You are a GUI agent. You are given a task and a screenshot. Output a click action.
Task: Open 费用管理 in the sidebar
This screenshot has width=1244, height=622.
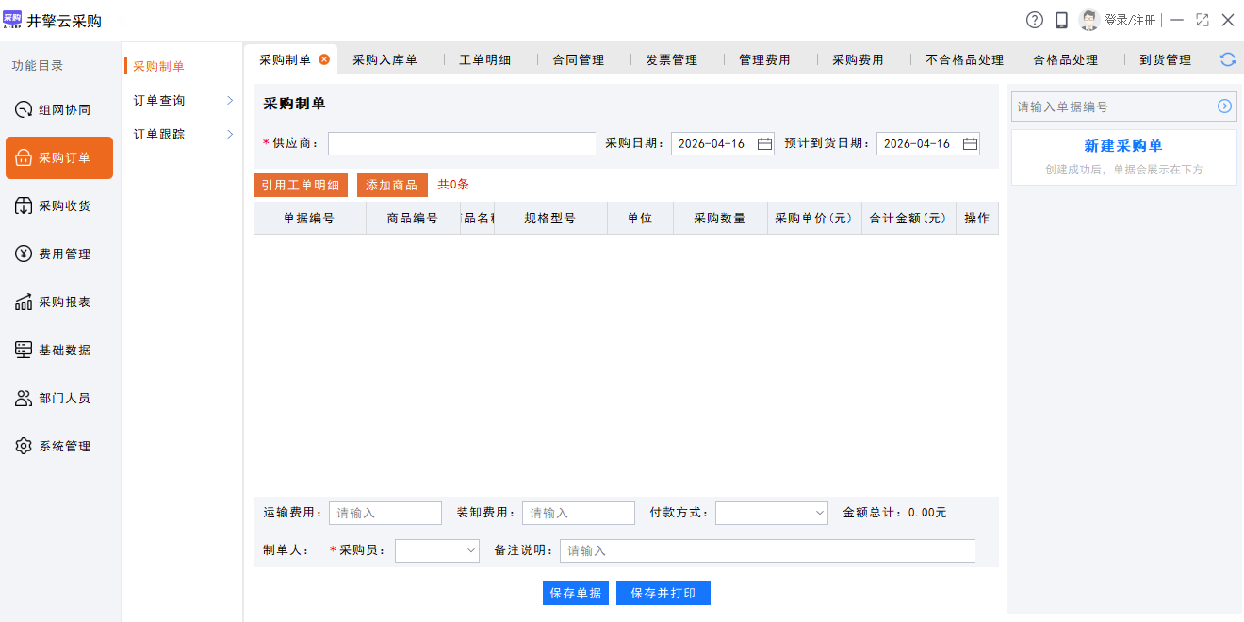59,254
